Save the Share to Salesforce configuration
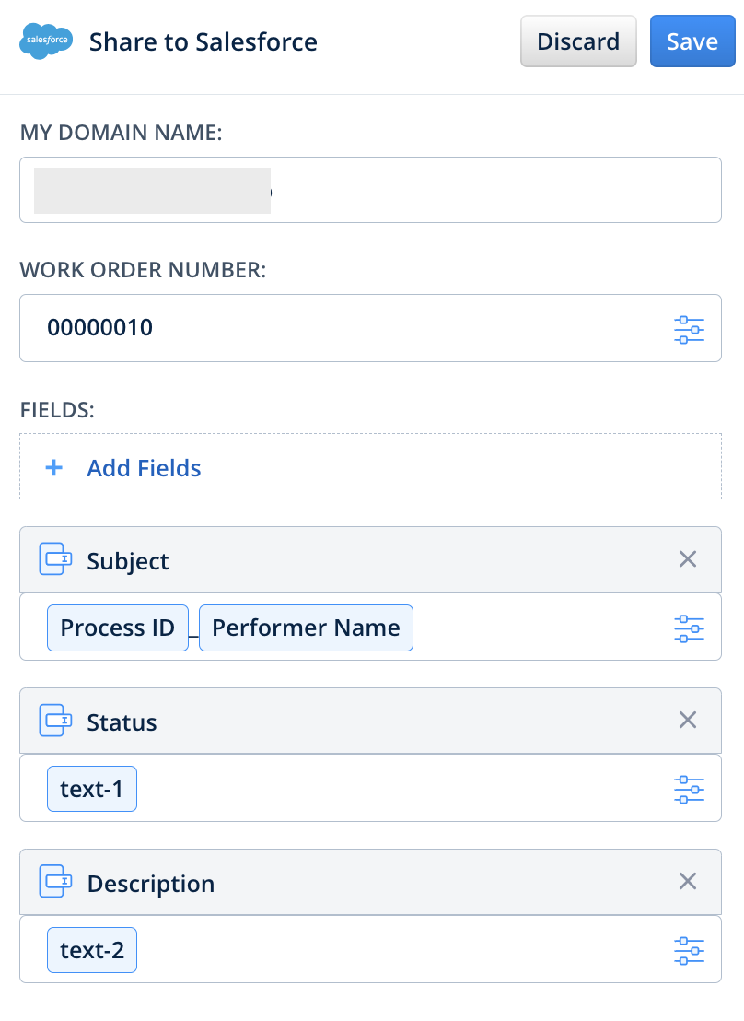This screenshot has width=744, height=1021. tap(692, 41)
